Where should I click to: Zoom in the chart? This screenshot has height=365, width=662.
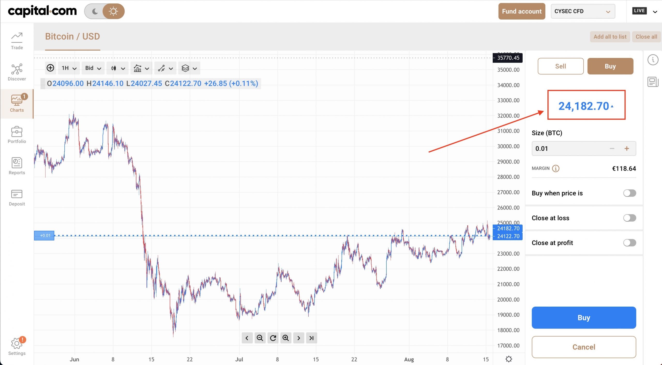coord(286,338)
